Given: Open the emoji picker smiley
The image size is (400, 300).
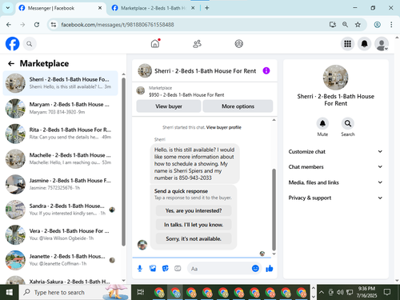Looking at the screenshot, I should pos(255,268).
